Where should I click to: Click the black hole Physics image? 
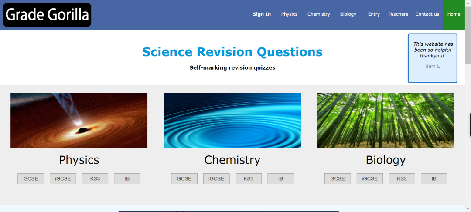(79, 120)
